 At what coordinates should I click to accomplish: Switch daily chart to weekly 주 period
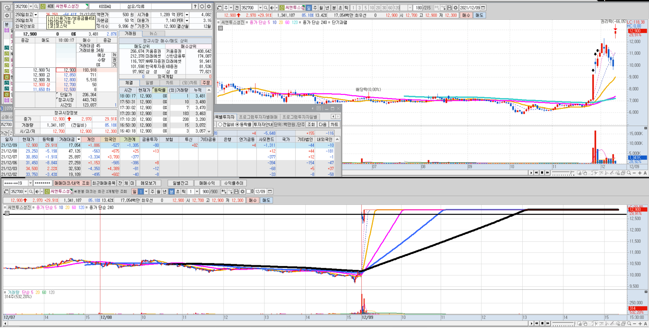(315, 8)
